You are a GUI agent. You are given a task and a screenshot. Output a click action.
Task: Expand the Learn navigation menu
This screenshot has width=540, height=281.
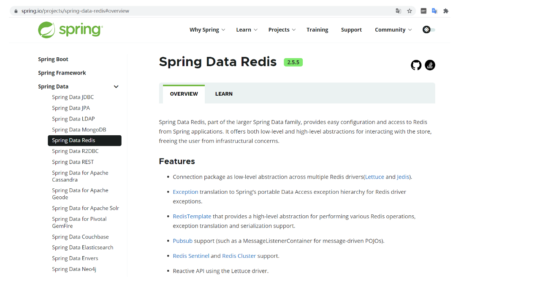[247, 30]
